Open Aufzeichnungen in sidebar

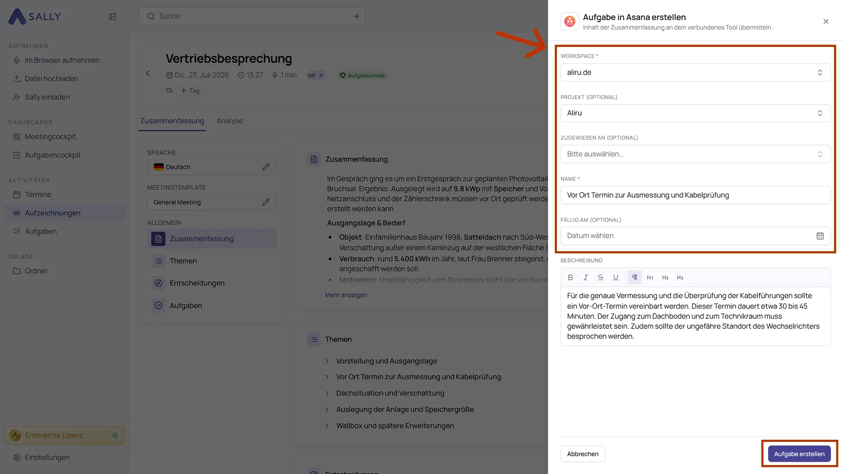click(64, 213)
